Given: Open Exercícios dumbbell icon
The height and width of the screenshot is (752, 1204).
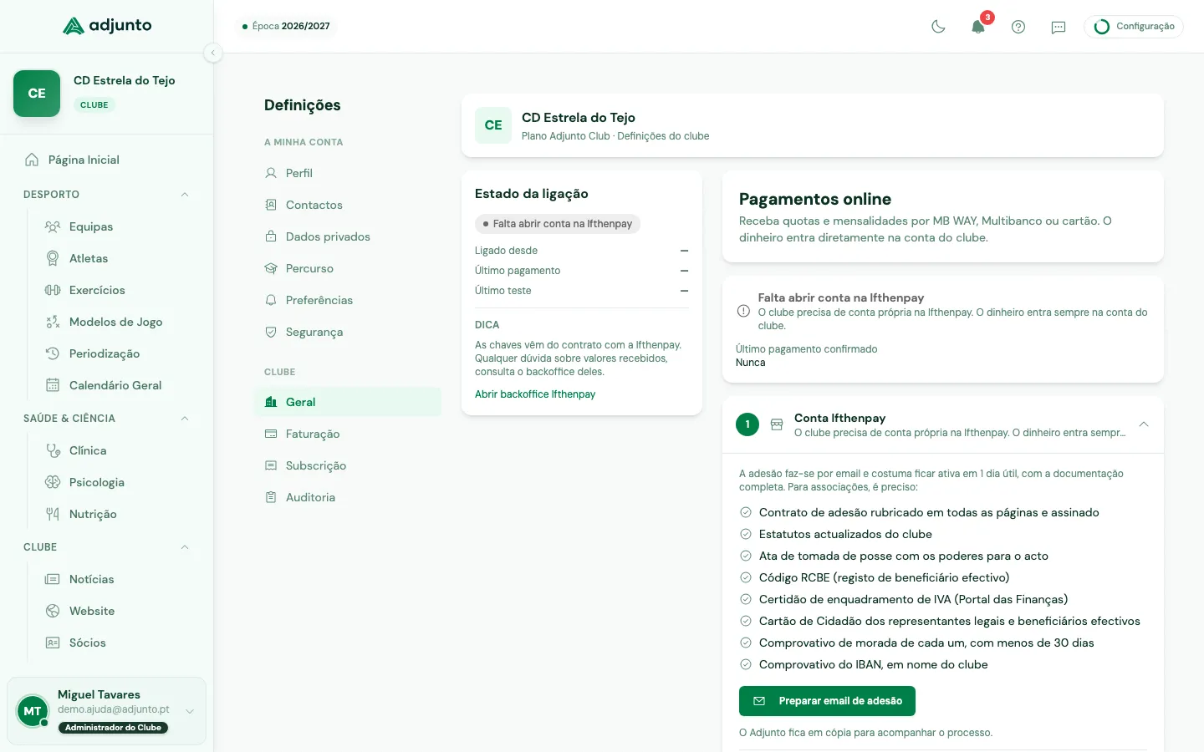Looking at the screenshot, I should point(53,290).
